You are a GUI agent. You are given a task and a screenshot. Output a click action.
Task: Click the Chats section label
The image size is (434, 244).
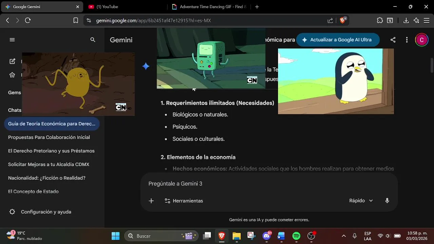15,110
